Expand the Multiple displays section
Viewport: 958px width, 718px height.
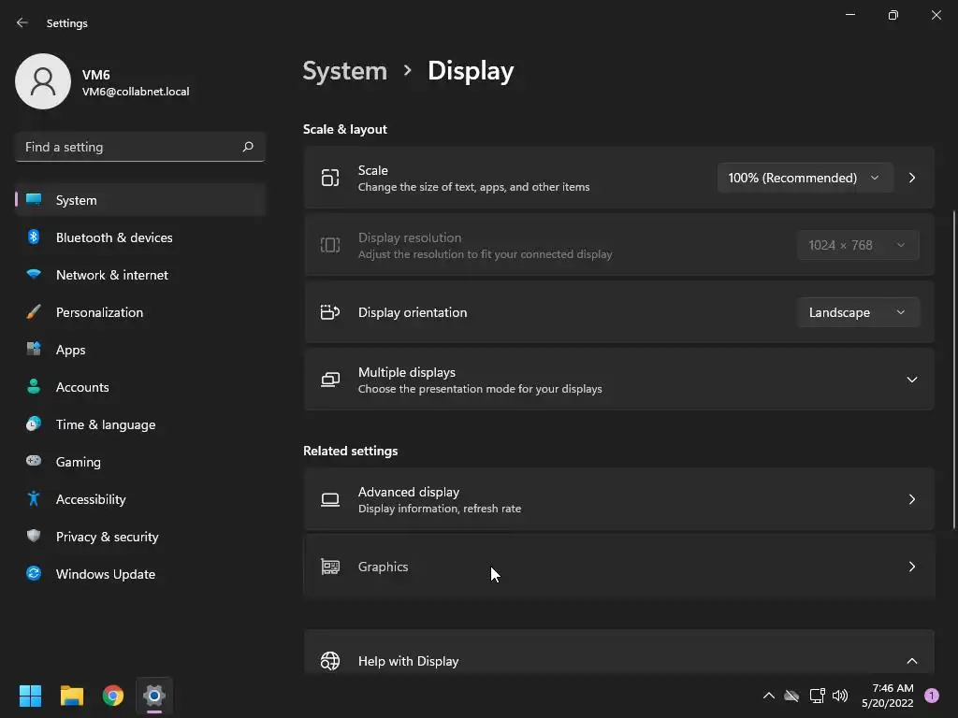click(x=911, y=380)
